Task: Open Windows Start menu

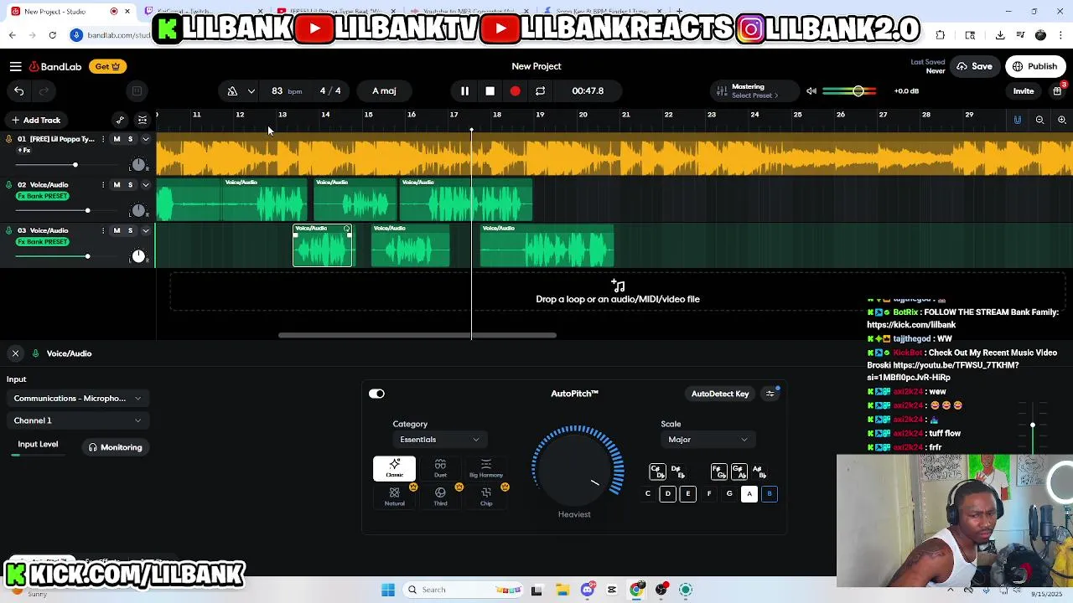Action: point(388,590)
